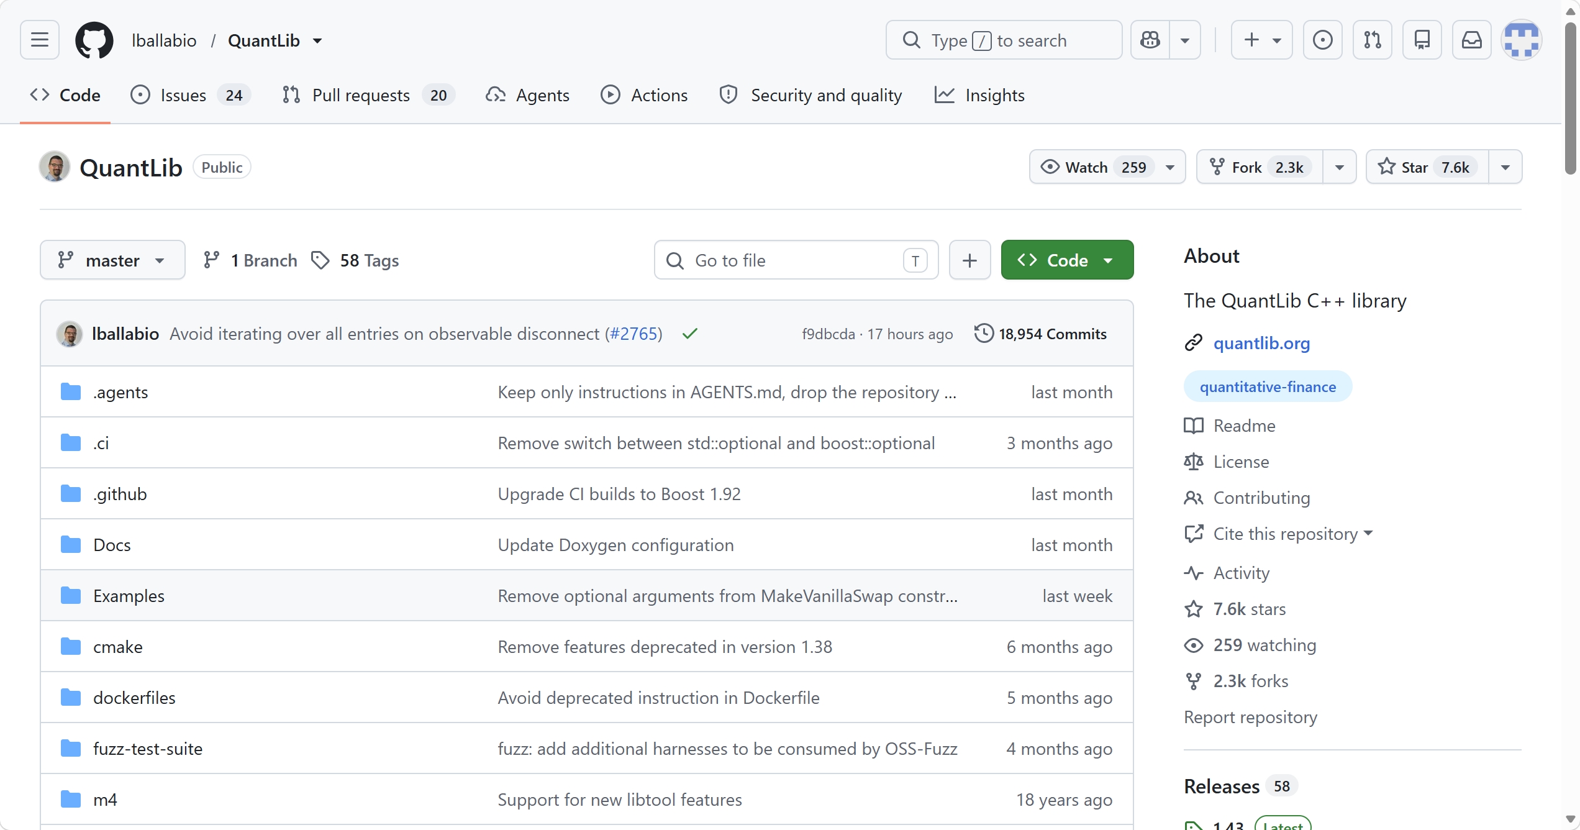This screenshot has height=830, width=1580.
Task: Expand the Watch options dropdown arrow
Action: click(x=1170, y=167)
